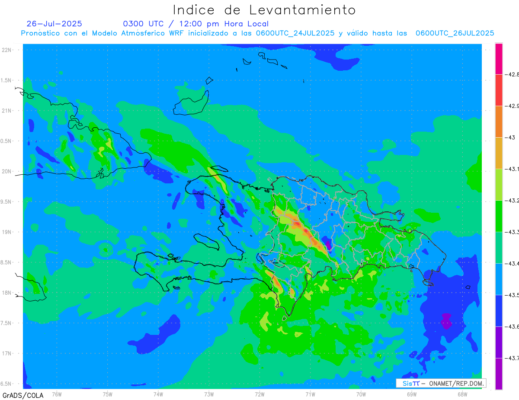
Task: Click the '72W' longitude label
Action: (259, 394)
